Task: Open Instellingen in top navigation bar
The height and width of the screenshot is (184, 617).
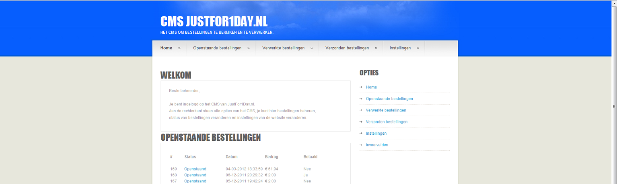Action: (x=400, y=48)
